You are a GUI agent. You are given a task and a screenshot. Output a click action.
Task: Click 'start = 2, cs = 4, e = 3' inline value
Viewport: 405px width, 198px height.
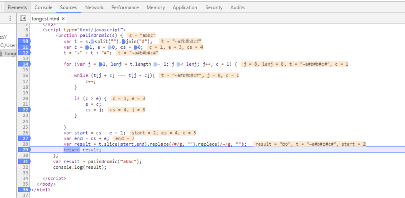click(x=163, y=133)
